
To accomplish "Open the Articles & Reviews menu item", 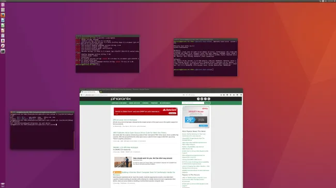I will pyautogui.click(x=119, y=103).
